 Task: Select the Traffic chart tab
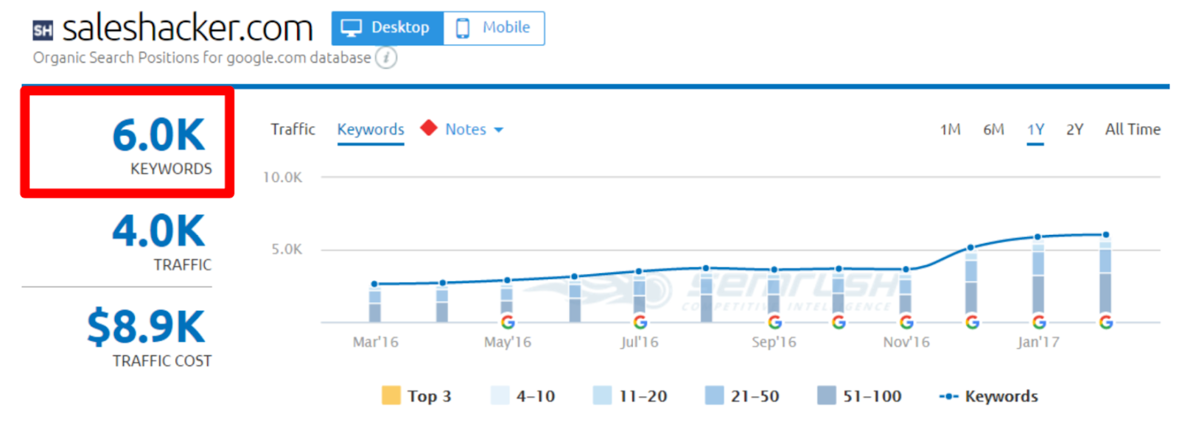click(293, 130)
